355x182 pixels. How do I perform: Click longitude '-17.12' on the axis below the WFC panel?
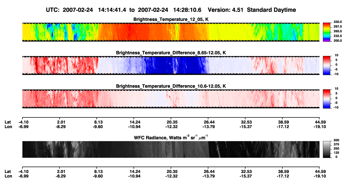tap(282, 176)
